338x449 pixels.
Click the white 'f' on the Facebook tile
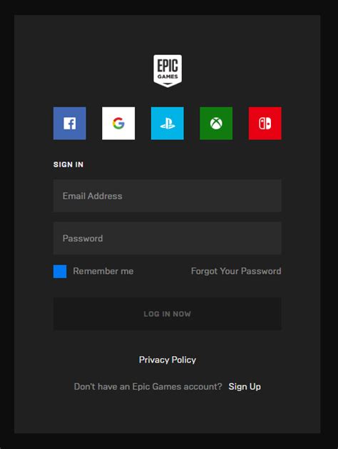coord(70,124)
